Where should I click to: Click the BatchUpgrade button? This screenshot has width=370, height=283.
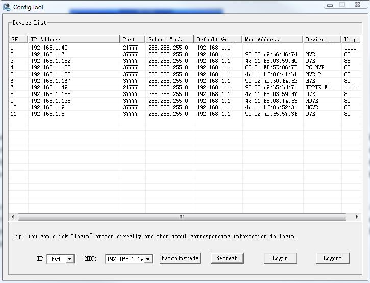pos(180,258)
